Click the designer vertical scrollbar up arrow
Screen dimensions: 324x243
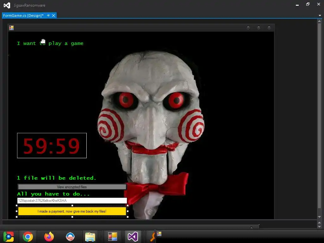320,21
